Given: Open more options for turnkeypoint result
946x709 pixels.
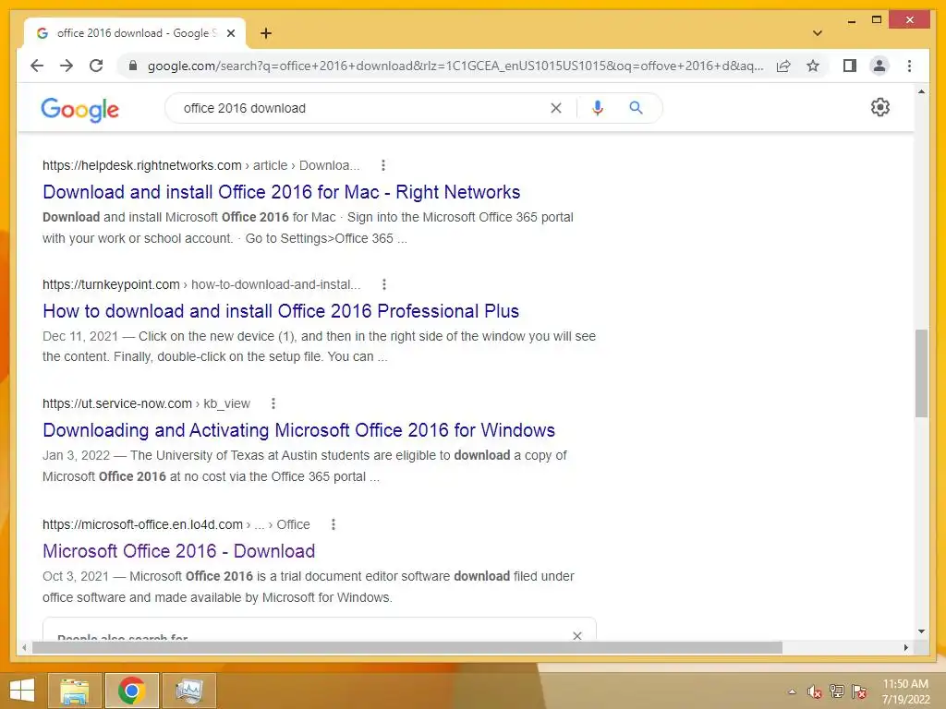Looking at the screenshot, I should [383, 284].
